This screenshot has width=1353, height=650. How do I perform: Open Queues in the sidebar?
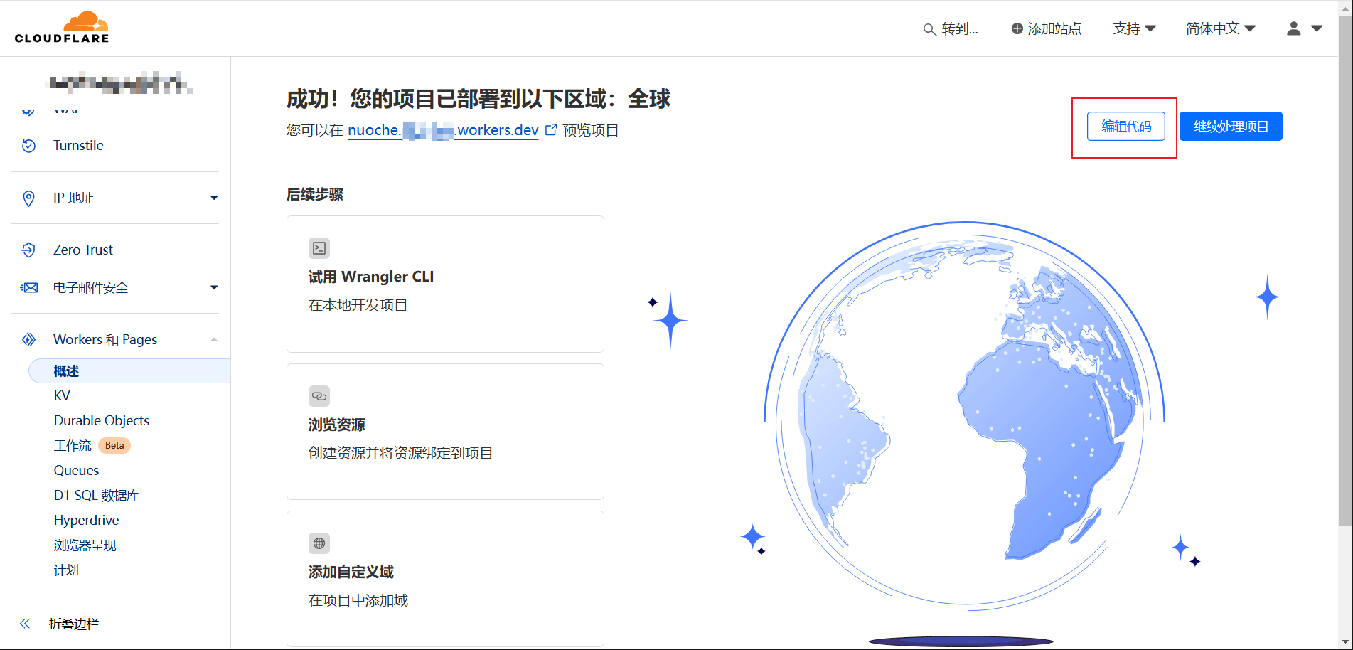[x=76, y=471]
